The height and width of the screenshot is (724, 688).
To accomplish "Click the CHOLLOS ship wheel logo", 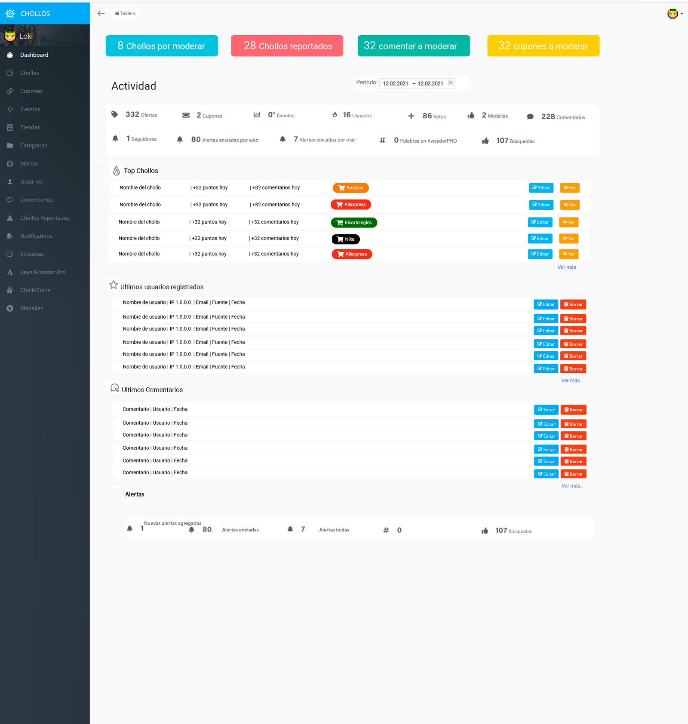I will (x=10, y=14).
